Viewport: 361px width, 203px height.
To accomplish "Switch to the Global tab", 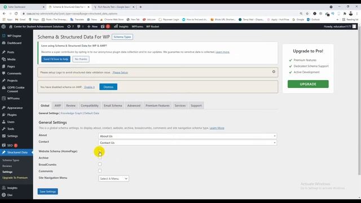I will (45, 105).
